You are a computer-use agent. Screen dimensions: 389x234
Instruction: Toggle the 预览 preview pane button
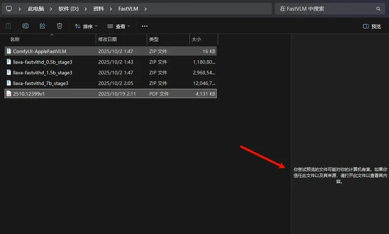pyautogui.click(x=372, y=26)
